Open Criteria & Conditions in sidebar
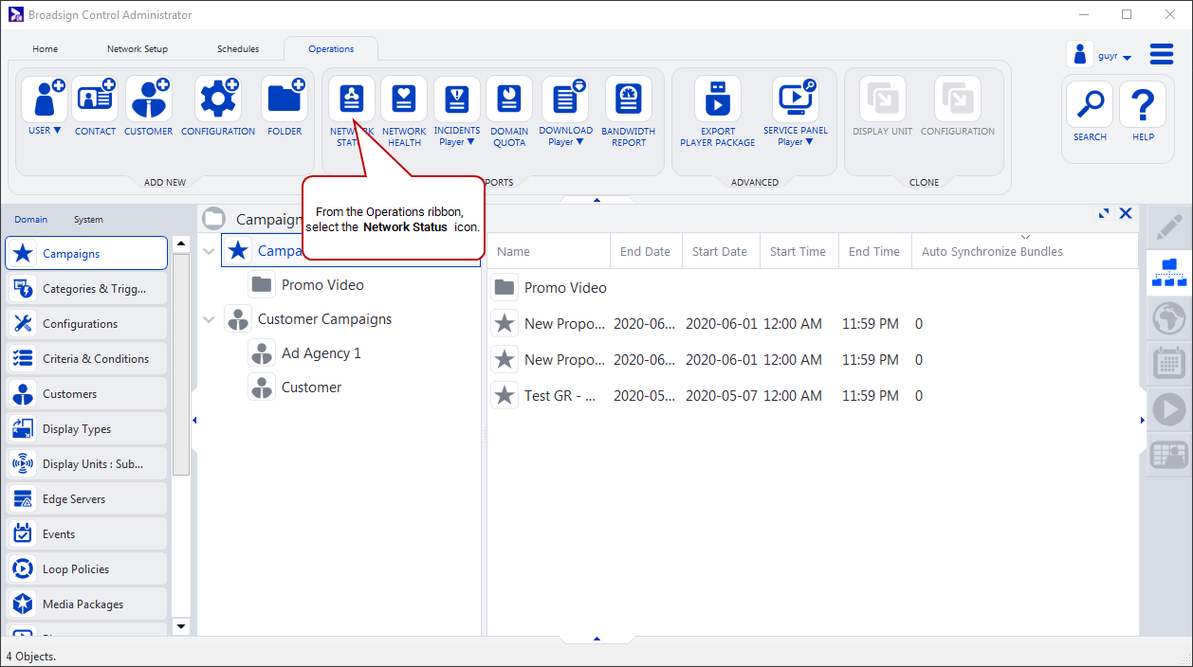The height and width of the screenshot is (667, 1193). click(x=86, y=359)
